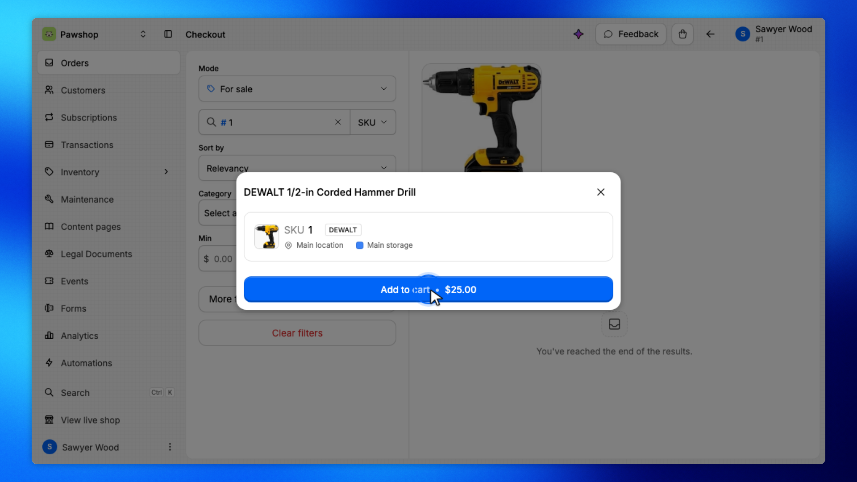This screenshot has height=482, width=857.
Task: Open Sawyer Wood profile in header
Action: 774,34
